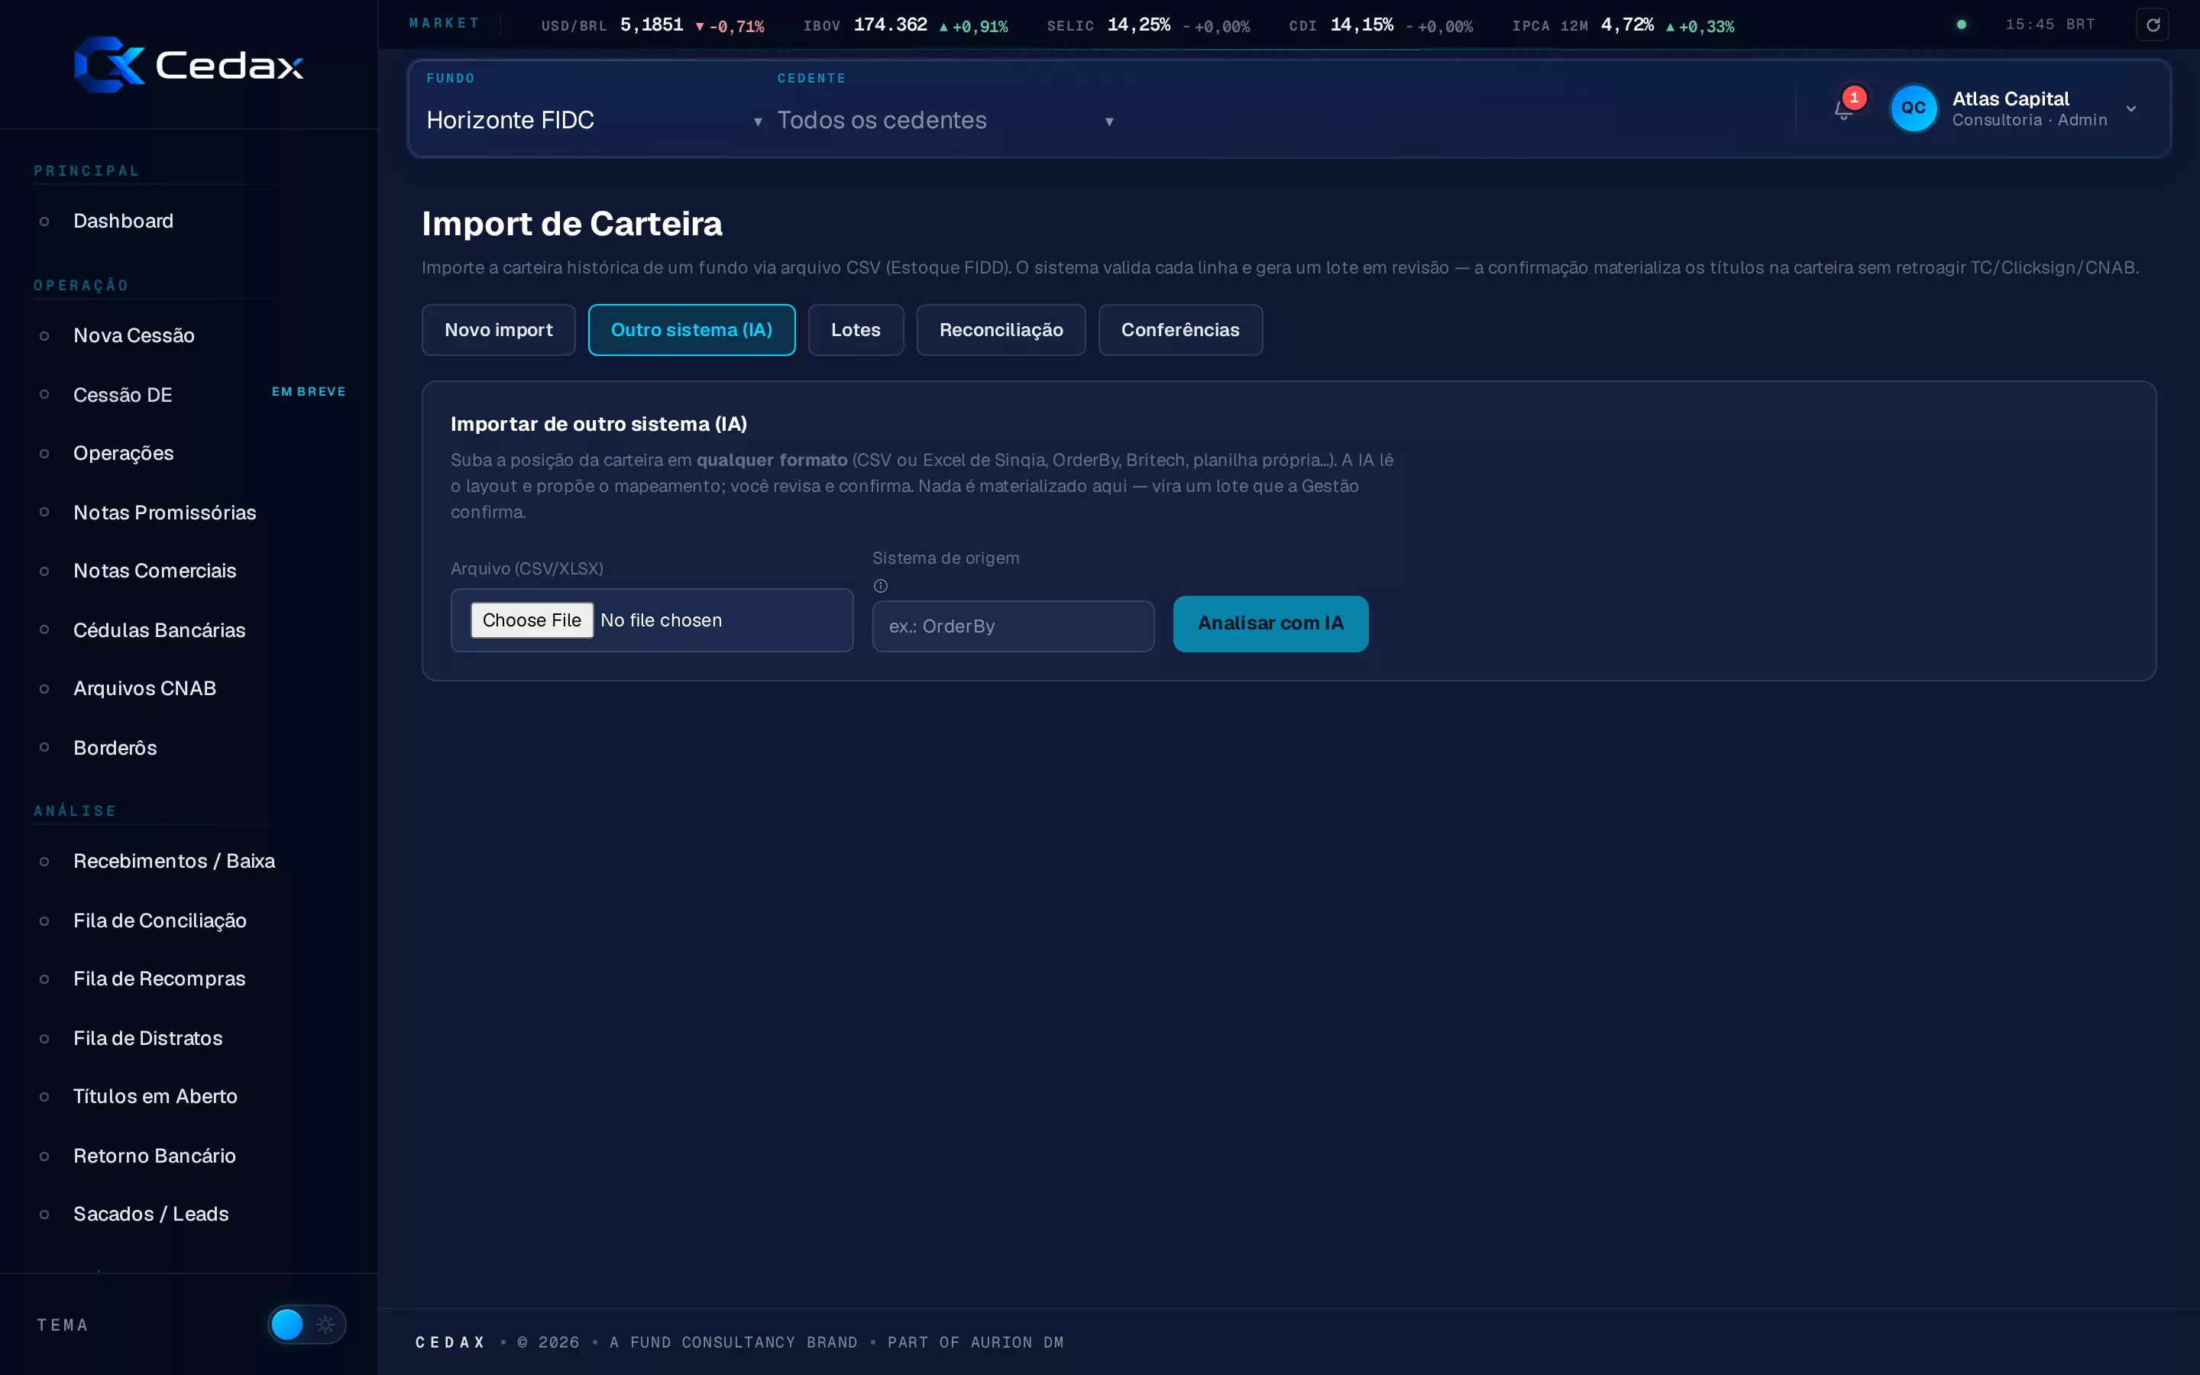Expand the Atlas Capital account menu chevron

pyautogui.click(x=2131, y=108)
